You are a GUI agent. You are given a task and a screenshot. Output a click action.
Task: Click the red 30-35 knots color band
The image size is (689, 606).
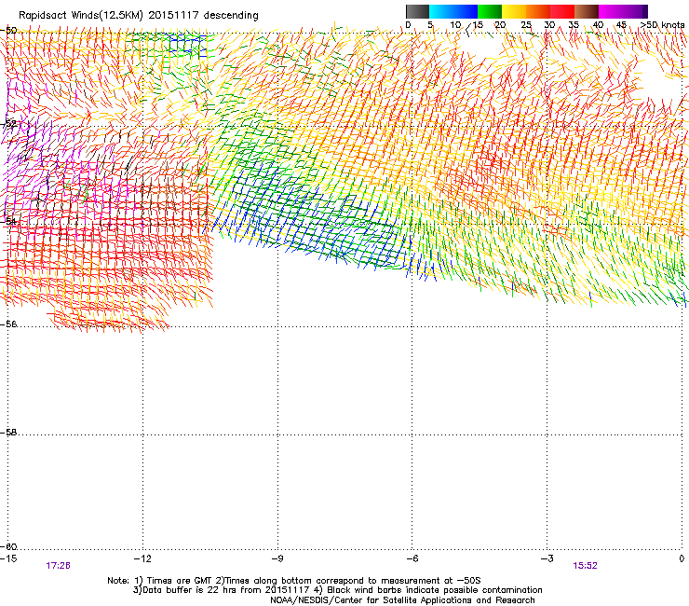(562, 11)
